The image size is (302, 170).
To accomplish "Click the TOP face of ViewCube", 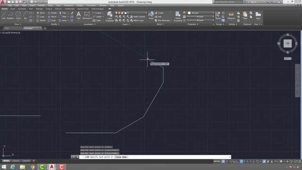I will coord(287,43).
